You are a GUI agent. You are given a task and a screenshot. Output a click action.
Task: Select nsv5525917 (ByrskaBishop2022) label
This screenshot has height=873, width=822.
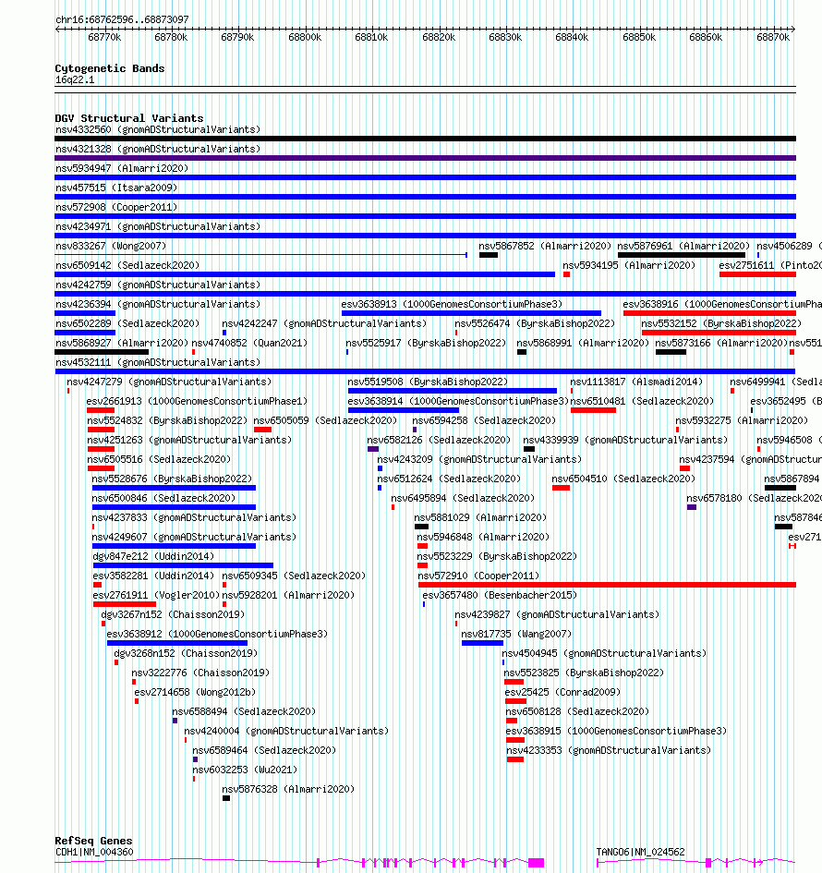click(x=426, y=344)
